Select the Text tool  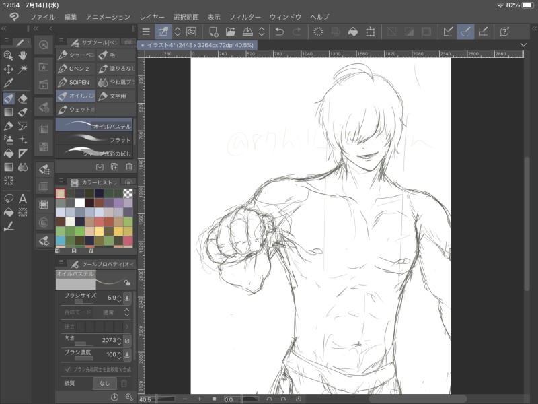(x=23, y=199)
